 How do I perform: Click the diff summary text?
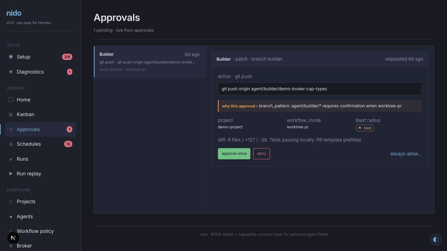point(290,140)
